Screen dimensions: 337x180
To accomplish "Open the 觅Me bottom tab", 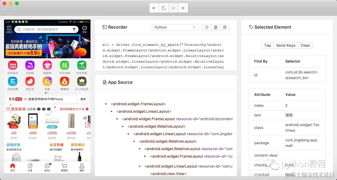I will 47,167.
